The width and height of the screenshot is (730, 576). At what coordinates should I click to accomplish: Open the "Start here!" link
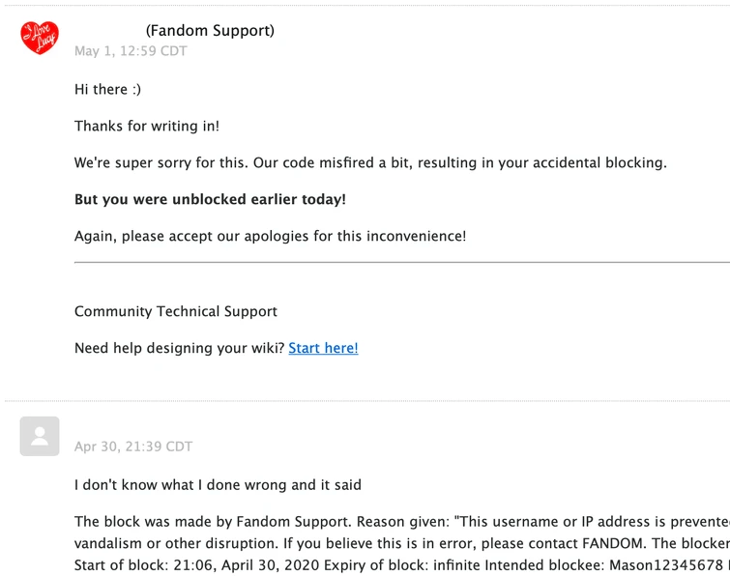point(323,348)
